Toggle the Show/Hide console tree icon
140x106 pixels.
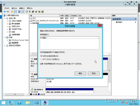click(x=15, y=12)
